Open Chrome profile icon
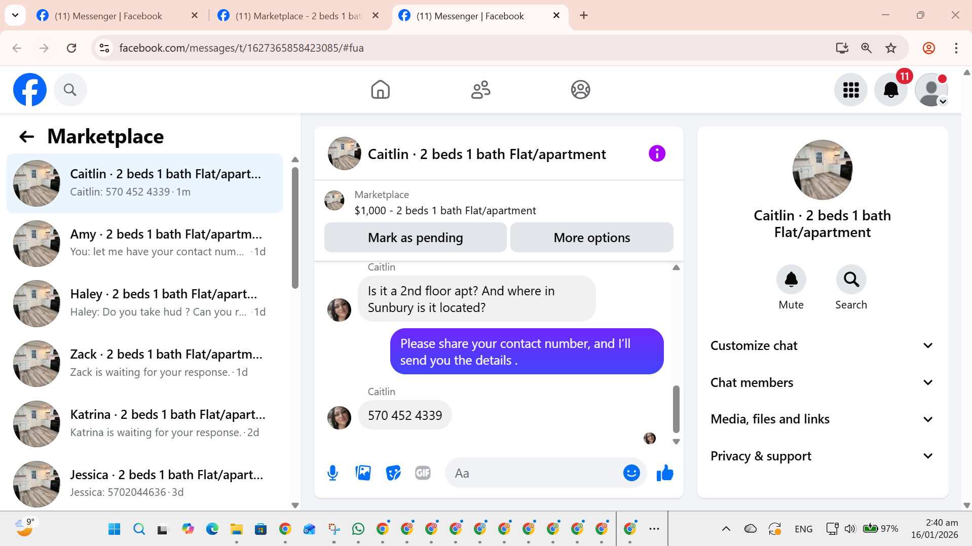Screen dimensions: 972x546 pos(928,48)
